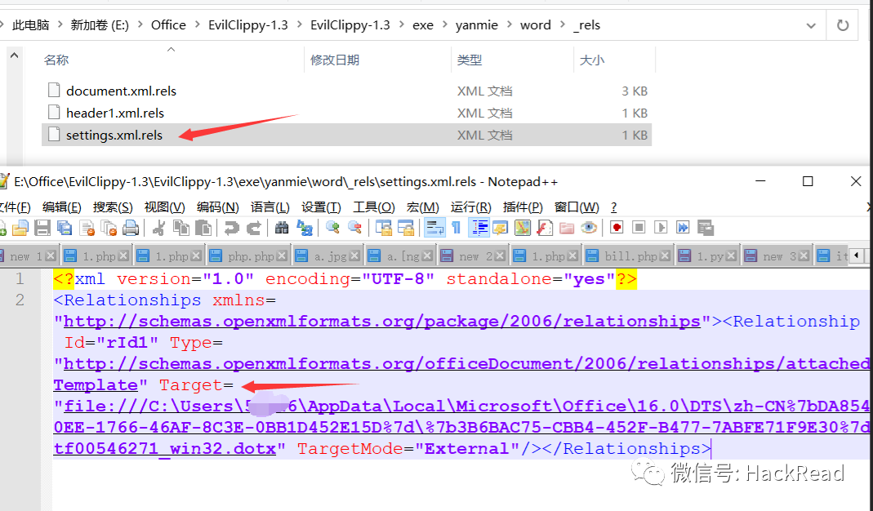
Task: Click the Open file toolbar icon
Action: point(20,228)
